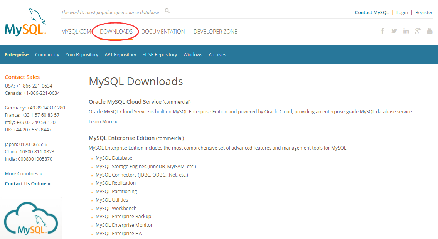438x239 pixels.
Task: Open MySQL Twitter icon
Action: tap(394, 31)
